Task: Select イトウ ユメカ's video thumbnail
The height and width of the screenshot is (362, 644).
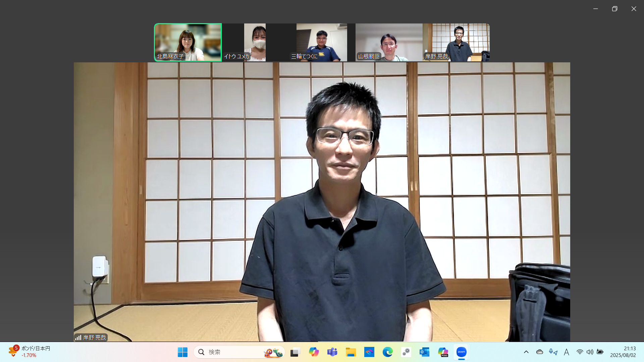Action: coord(255,42)
